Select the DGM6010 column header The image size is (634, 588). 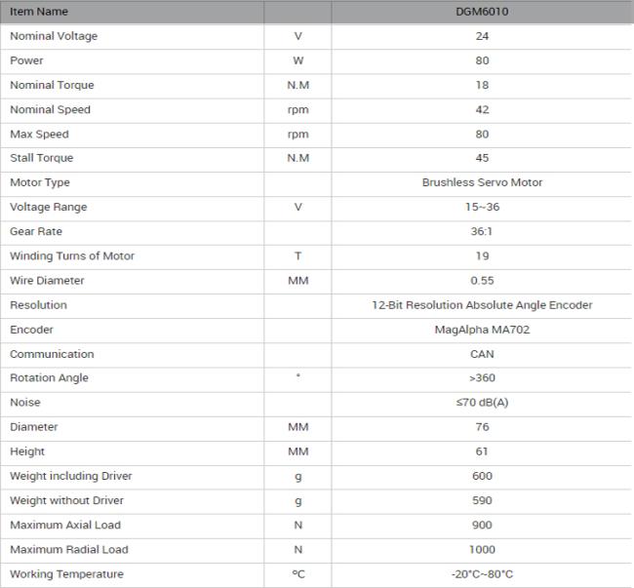click(482, 12)
